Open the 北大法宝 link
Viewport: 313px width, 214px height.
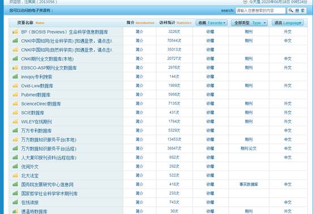click(30, 176)
